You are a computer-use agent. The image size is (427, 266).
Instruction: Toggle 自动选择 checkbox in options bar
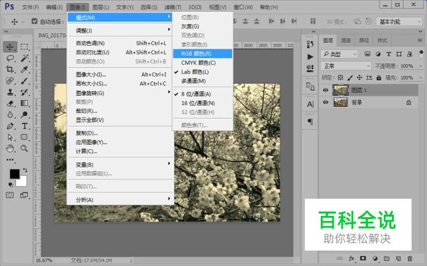click(35, 21)
